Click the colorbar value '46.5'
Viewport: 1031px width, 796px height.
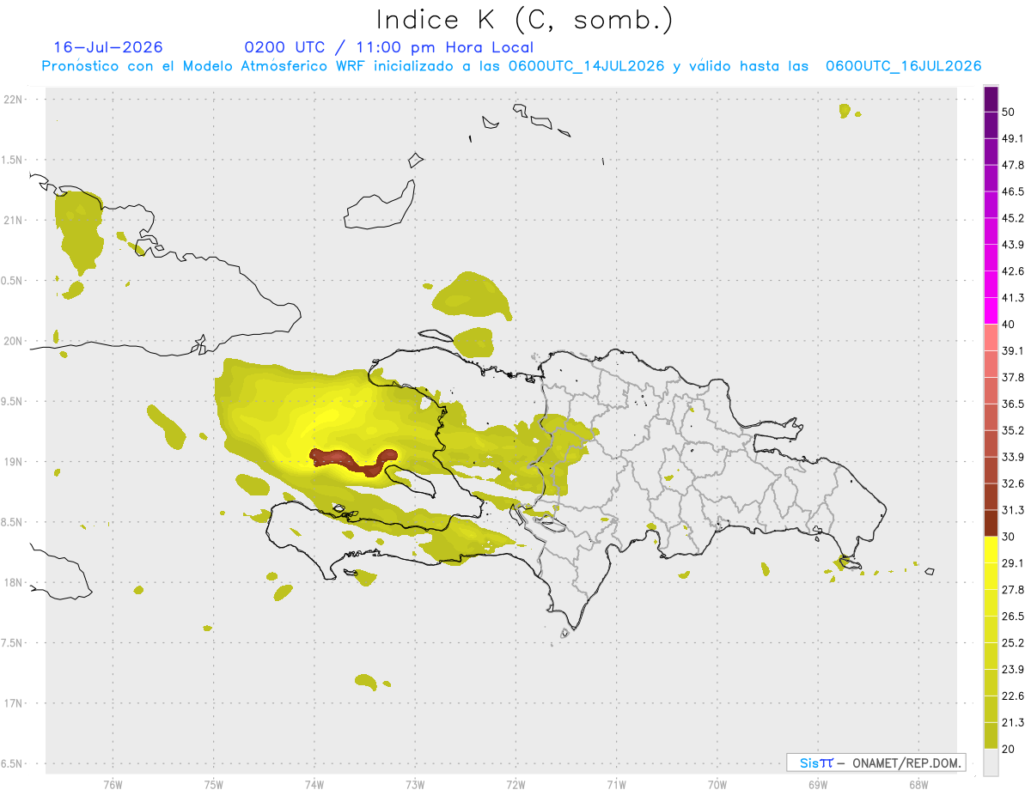click(x=1013, y=191)
